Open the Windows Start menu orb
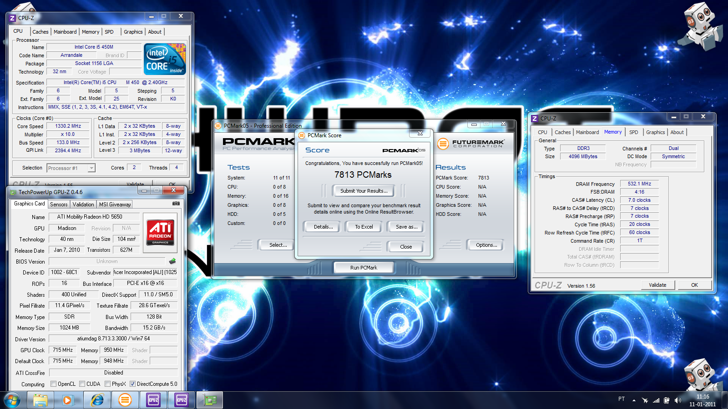The height and width of the screenshot is (409, 728). click(12, 400)
